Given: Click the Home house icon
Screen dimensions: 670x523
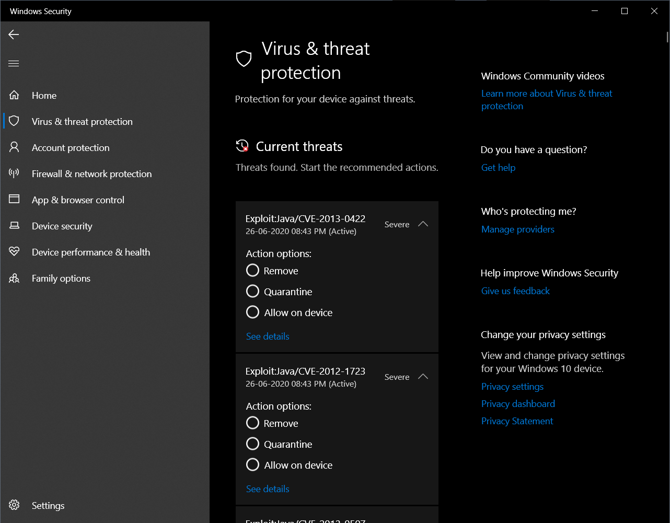Looking at the screenshot, I should pos(14,95).
